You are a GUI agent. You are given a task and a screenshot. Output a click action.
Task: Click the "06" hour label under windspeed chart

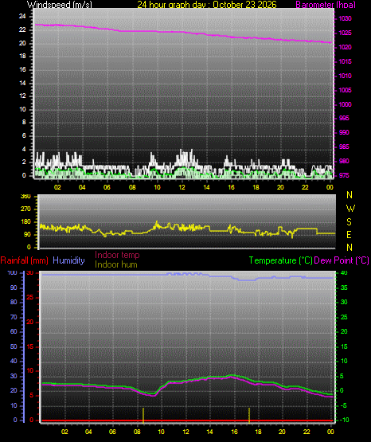pyautogui.click(x=107, y=187)
